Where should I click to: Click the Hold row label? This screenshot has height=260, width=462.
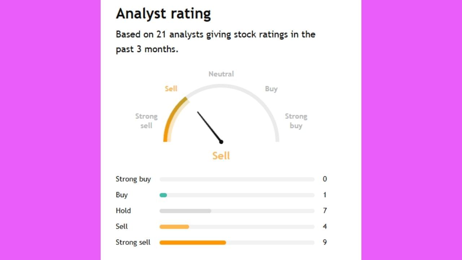(x=123, y=211)
